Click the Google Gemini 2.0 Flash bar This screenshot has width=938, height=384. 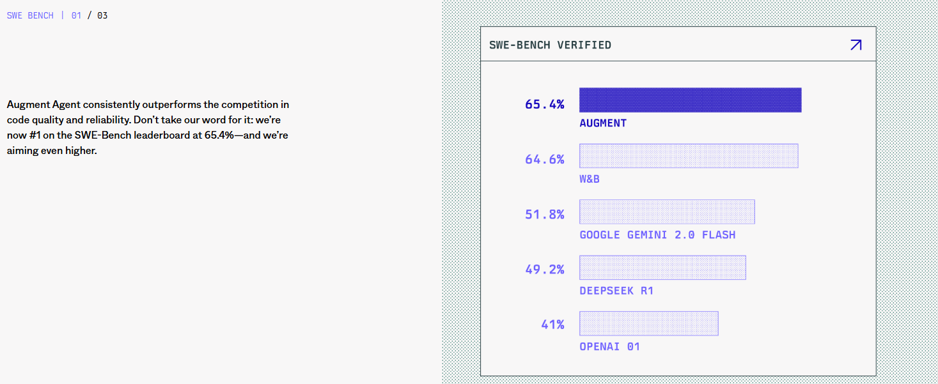point(667,211)
